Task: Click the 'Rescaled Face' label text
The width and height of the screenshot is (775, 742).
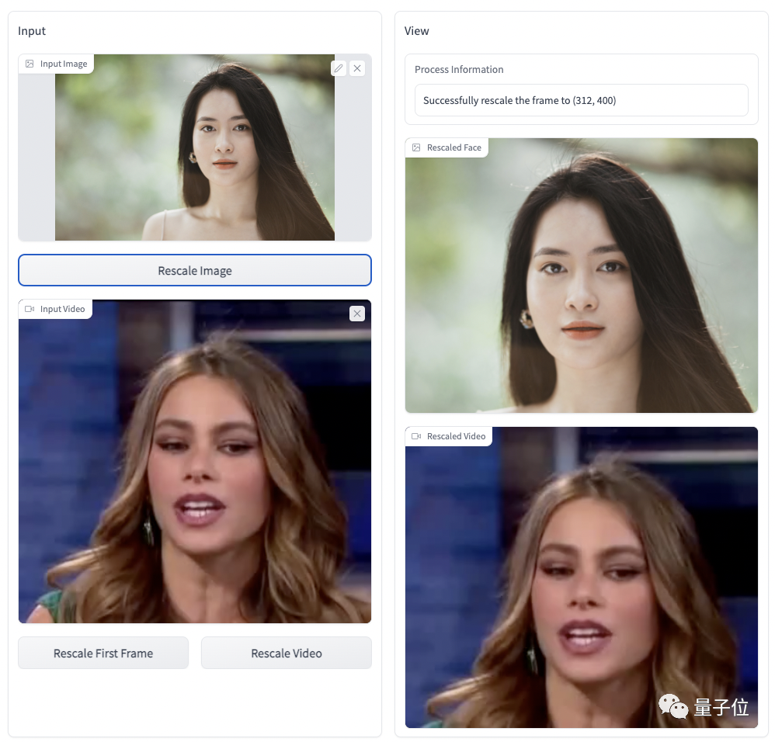Action: [x=454, y=147]
